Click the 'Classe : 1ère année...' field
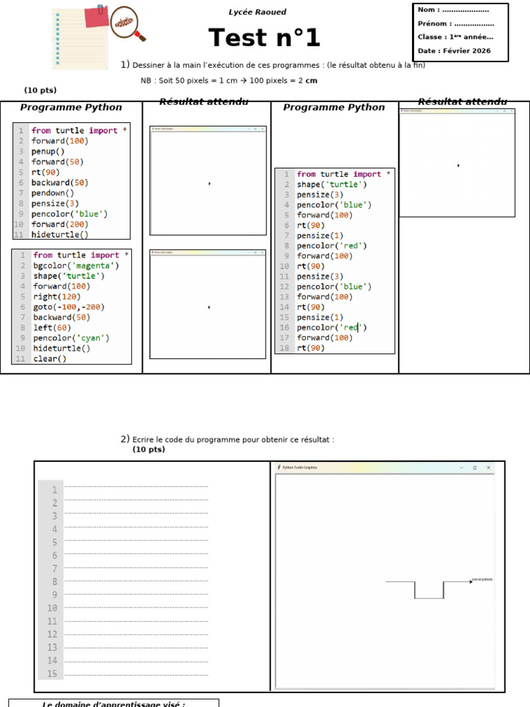Viewport: 530px width, 707px height. point(455,37)
